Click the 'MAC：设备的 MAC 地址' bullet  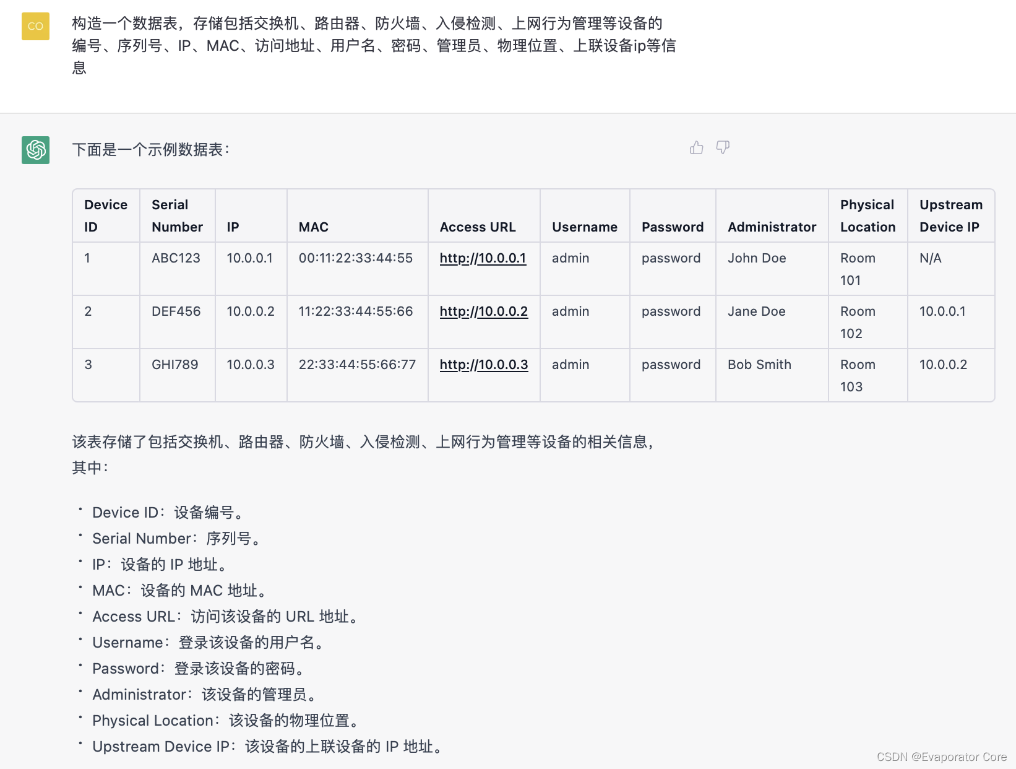tap(179, 591)
